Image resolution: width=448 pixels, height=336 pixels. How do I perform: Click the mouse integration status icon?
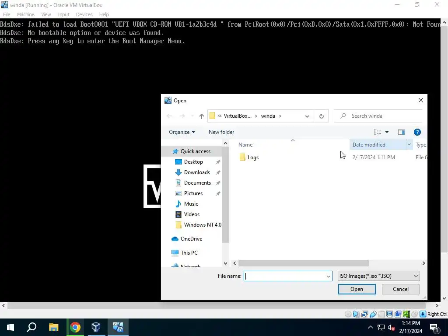pyautogui.click(x=415, y=314)
